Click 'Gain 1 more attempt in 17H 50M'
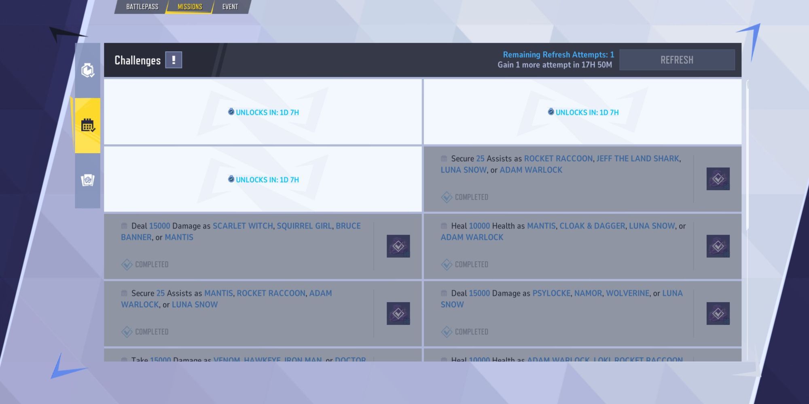 tap(555, 65)
